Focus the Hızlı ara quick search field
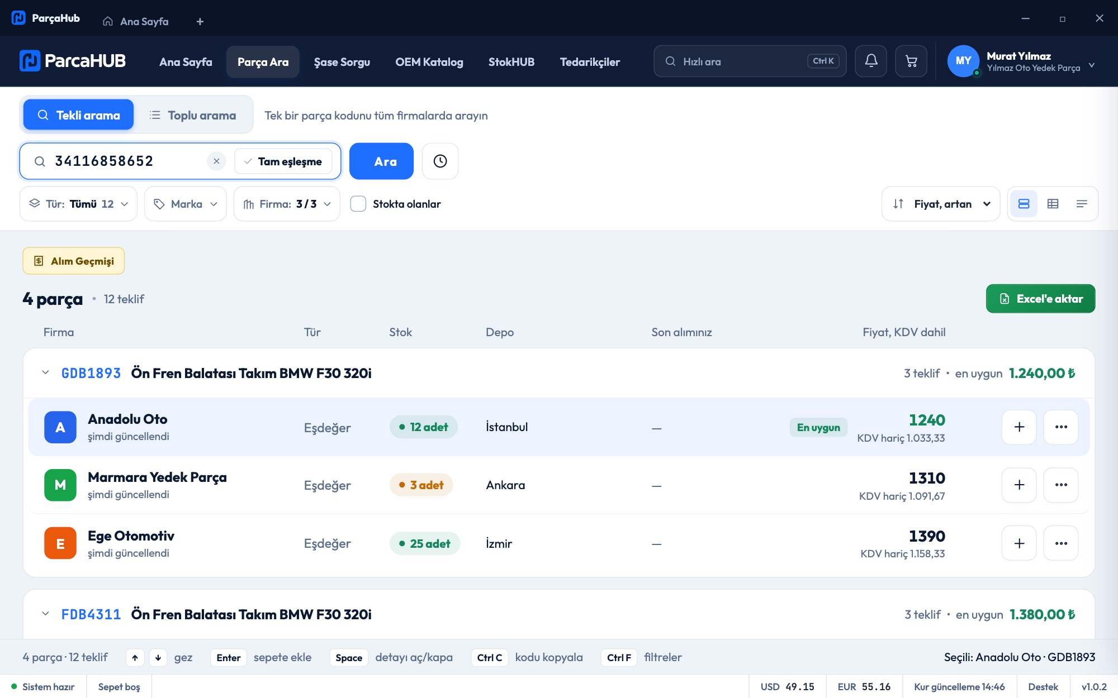Image resolution: width=1118 pixels, height=698 pixels. (750, 61)
